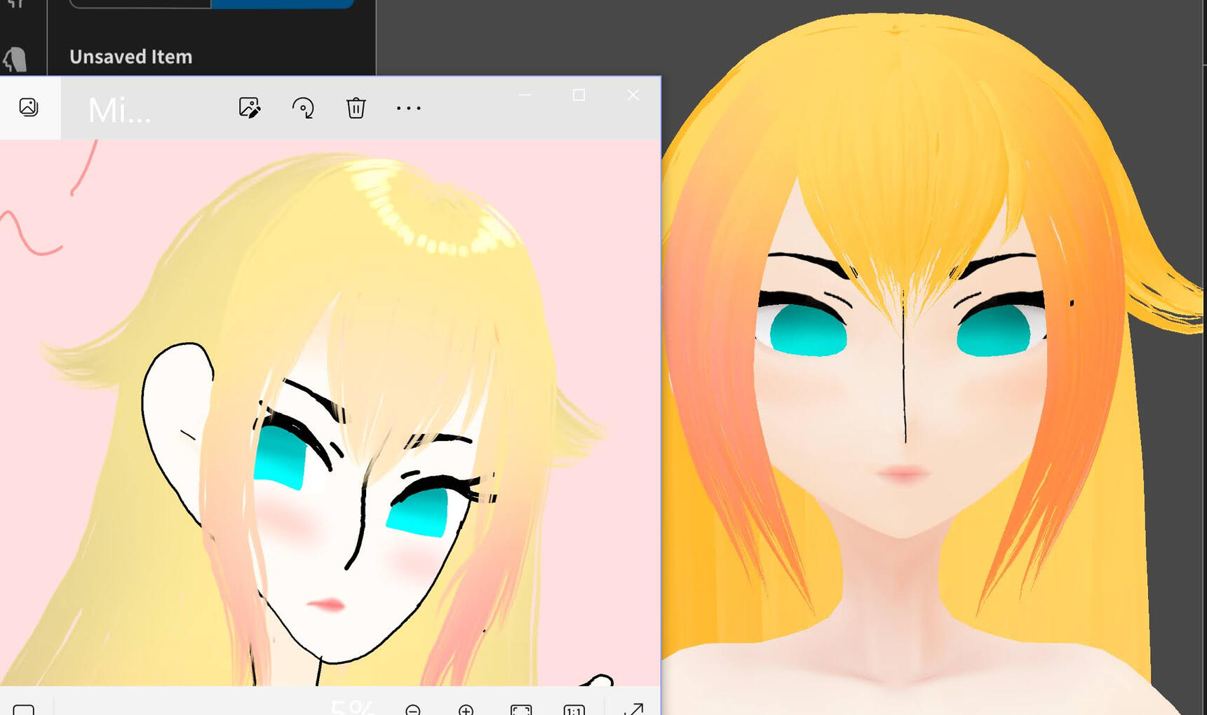View the image at 1:1 actual size

574,709
